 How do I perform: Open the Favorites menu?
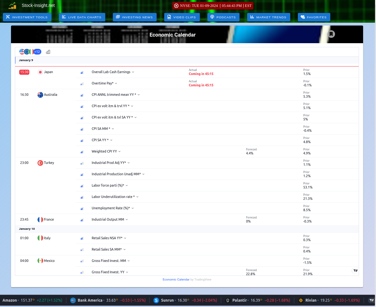point(314,17)
